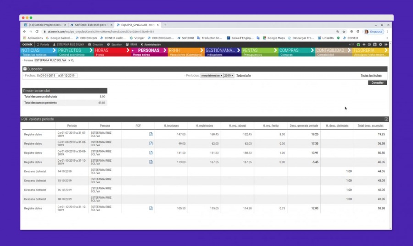The height and width of the screenshot is (246, 413).
Task: Switch to the Ejecutivo role in the top bar
Action: pyautogui.click(x=114, y=45)
